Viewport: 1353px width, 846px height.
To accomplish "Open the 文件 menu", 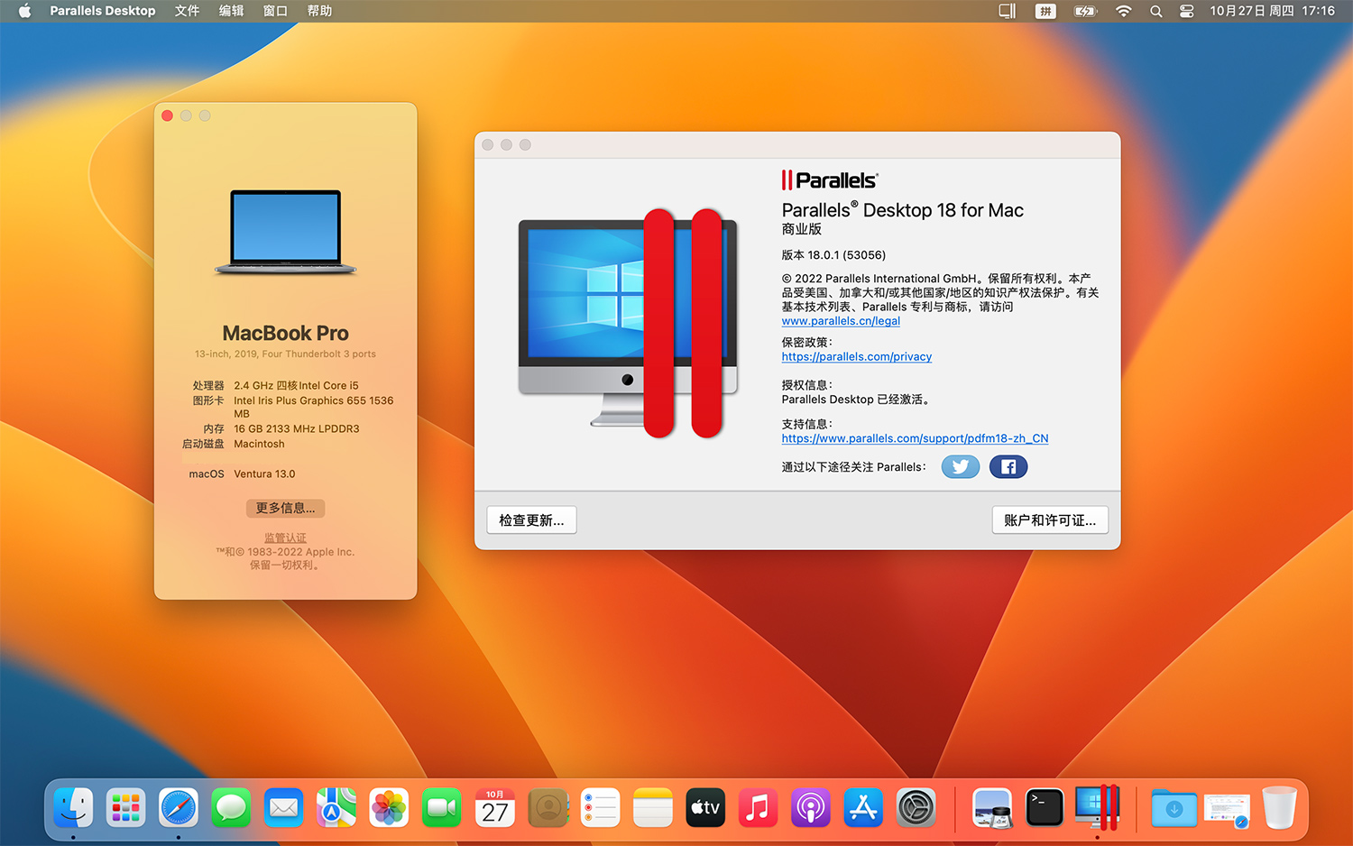I will point(187,11).
